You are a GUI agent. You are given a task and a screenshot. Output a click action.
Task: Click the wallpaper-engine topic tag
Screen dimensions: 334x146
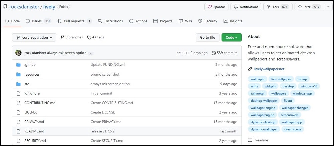click(263, 108)
